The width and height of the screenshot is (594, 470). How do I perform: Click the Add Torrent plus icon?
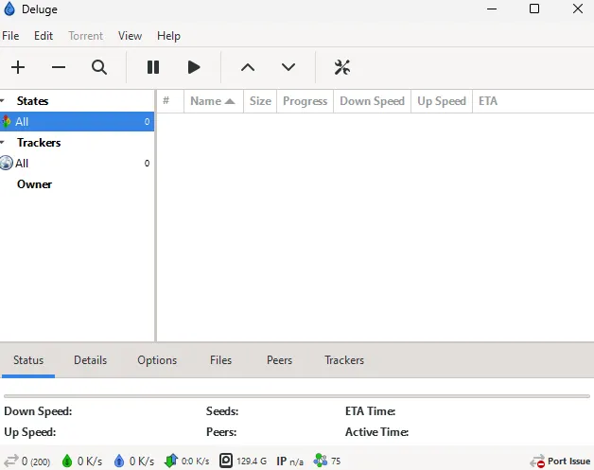[x=18, y=67]
